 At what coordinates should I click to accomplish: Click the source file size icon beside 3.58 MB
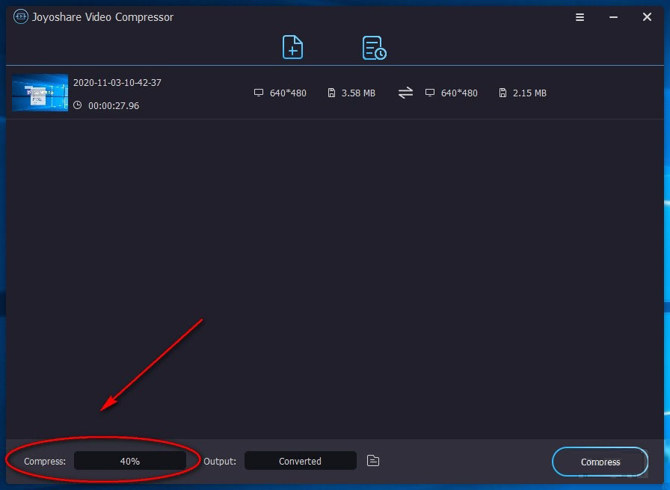click(330, 93)
